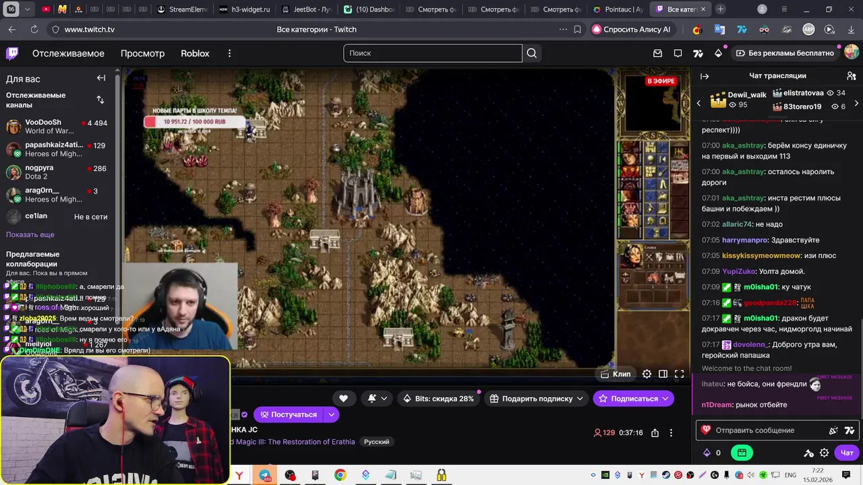Open the Отслеживаемое nav item

pos(68,53)
